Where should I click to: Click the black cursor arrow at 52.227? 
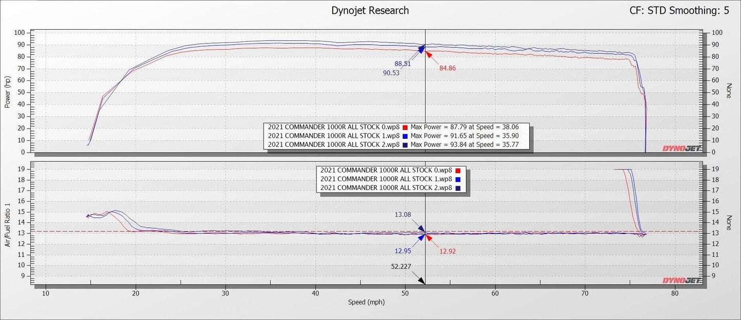click(x=420, y=281)
